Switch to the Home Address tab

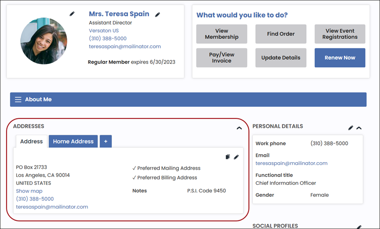(73, 141)
